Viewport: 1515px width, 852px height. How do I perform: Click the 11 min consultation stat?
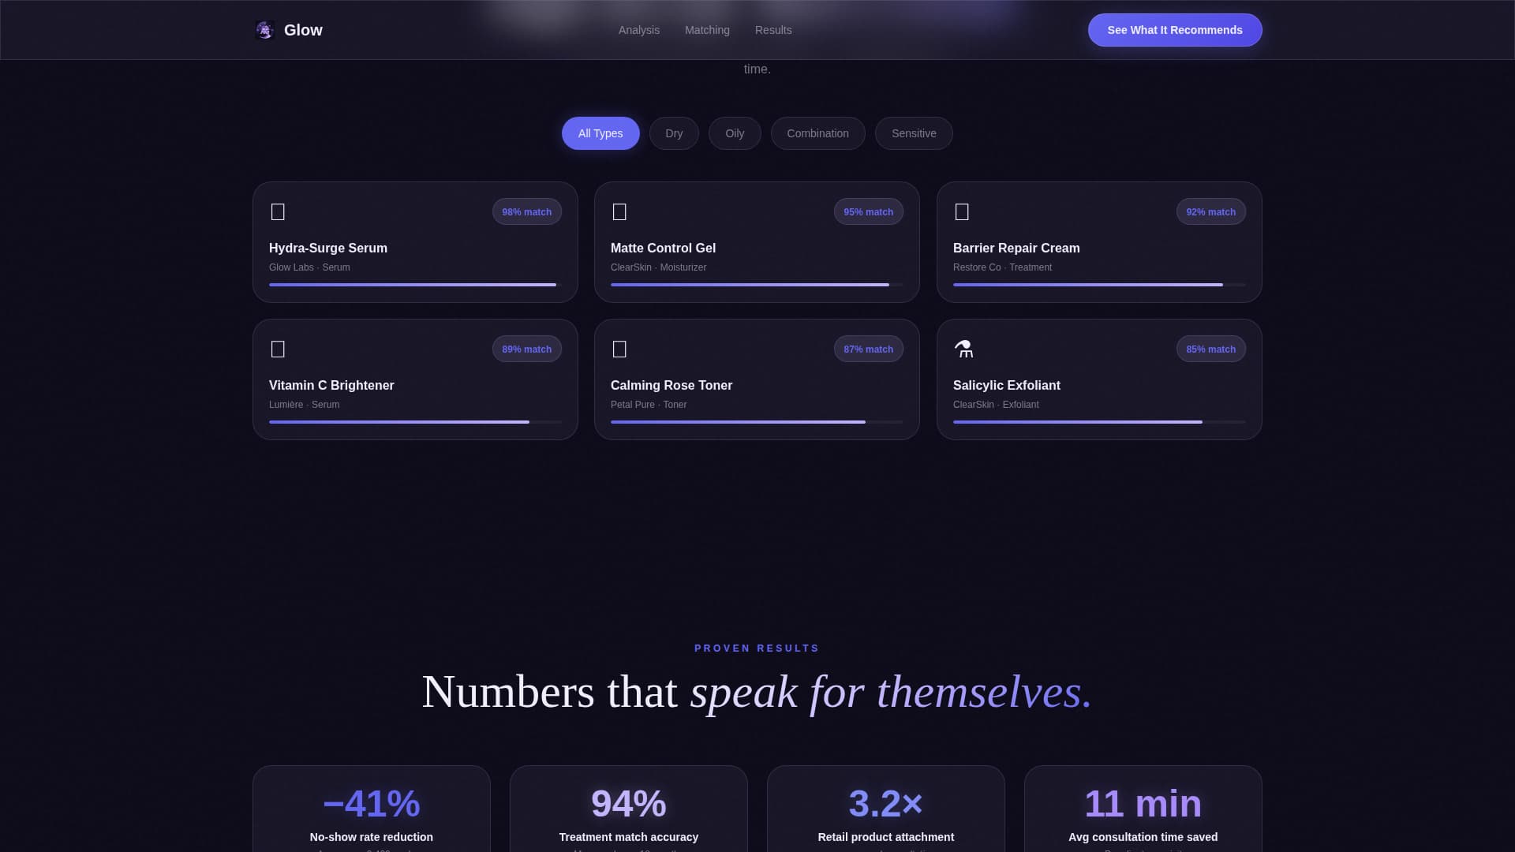pos(1143,804)
